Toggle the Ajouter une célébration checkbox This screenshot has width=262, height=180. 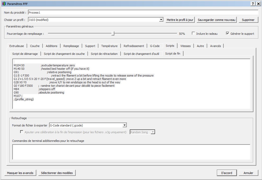point(22,132)
